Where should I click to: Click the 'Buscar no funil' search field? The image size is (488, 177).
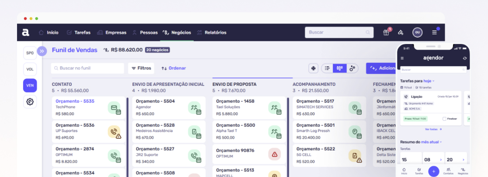click(x=87, y=68)
